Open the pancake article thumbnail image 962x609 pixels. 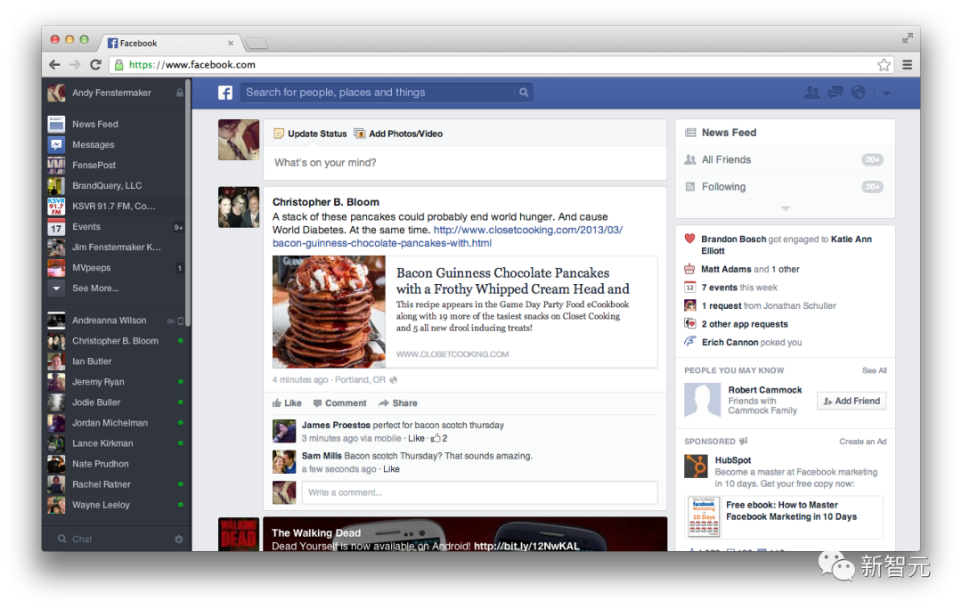tap(329, 312)
